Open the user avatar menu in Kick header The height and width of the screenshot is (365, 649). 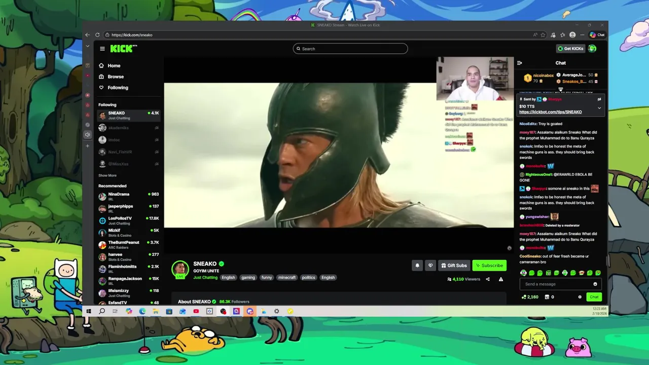[x=592, y=49]
